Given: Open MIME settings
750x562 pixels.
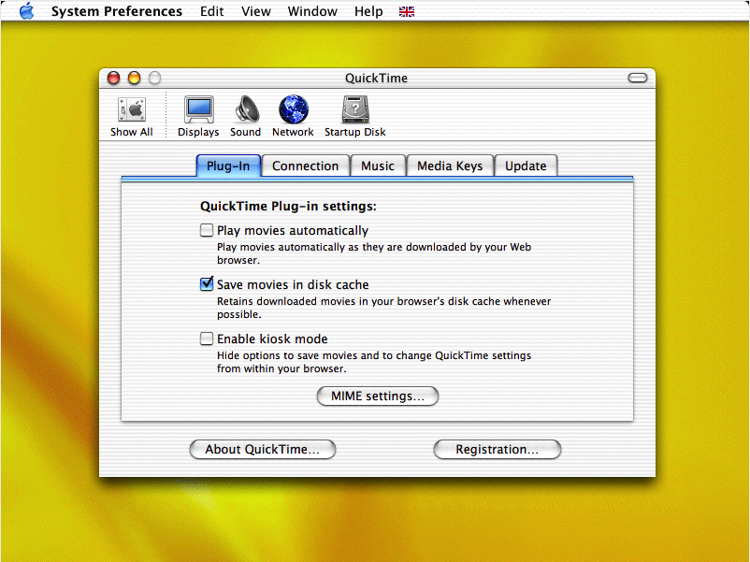Looking at the screenshot, I should (377, 396).
